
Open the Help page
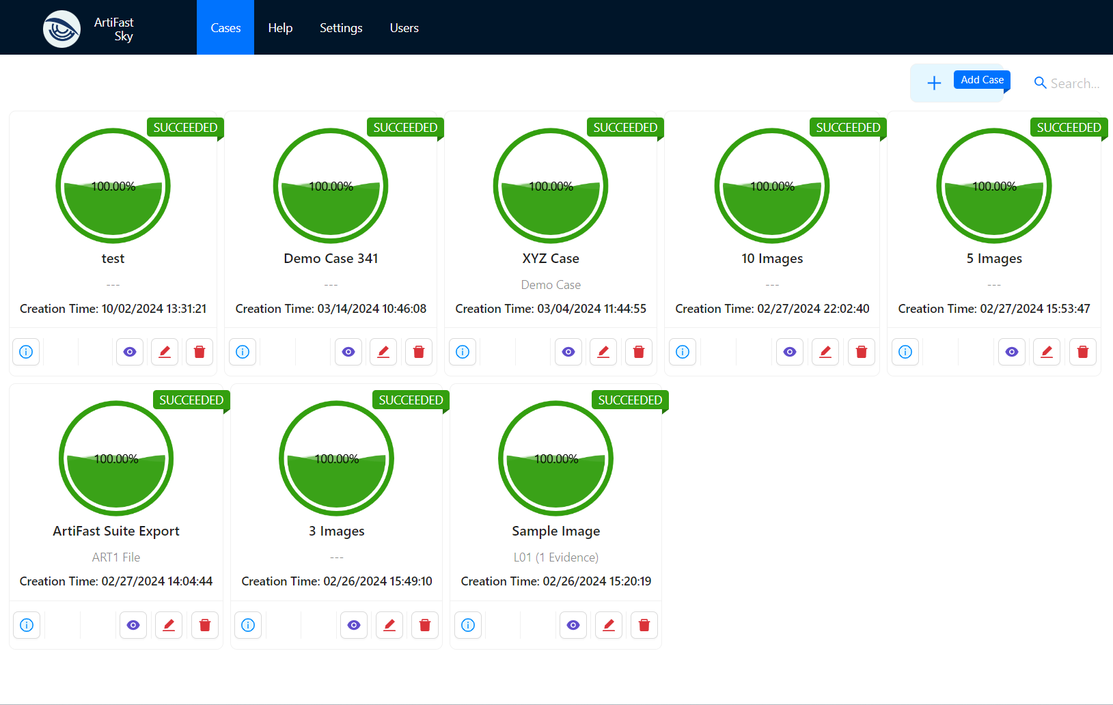coord(280,28)
